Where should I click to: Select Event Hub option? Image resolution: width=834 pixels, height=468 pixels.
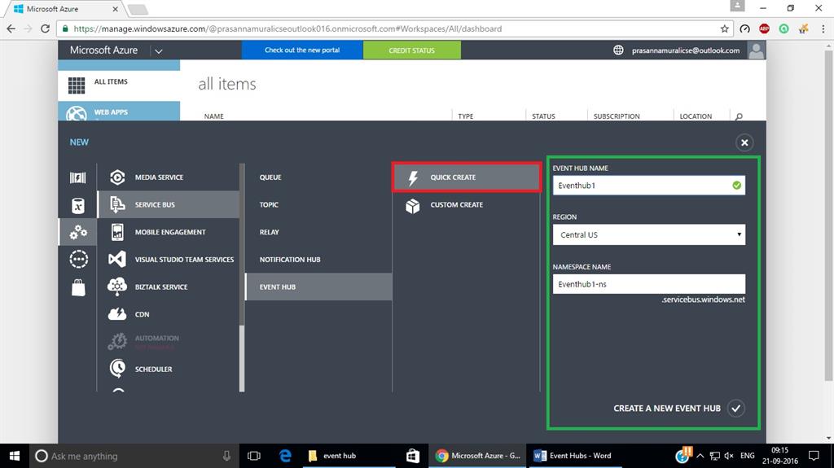(x=318, y=286)
